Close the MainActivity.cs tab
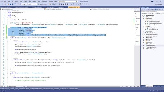Screen dimensions: 164x92 [79, 7]
